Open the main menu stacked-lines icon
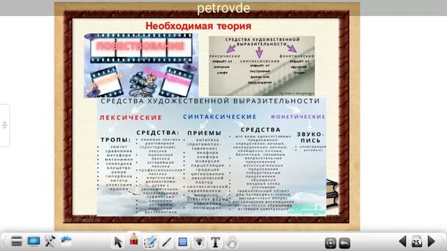The width and height of the screenshot is (447, 251). (17, 241)
